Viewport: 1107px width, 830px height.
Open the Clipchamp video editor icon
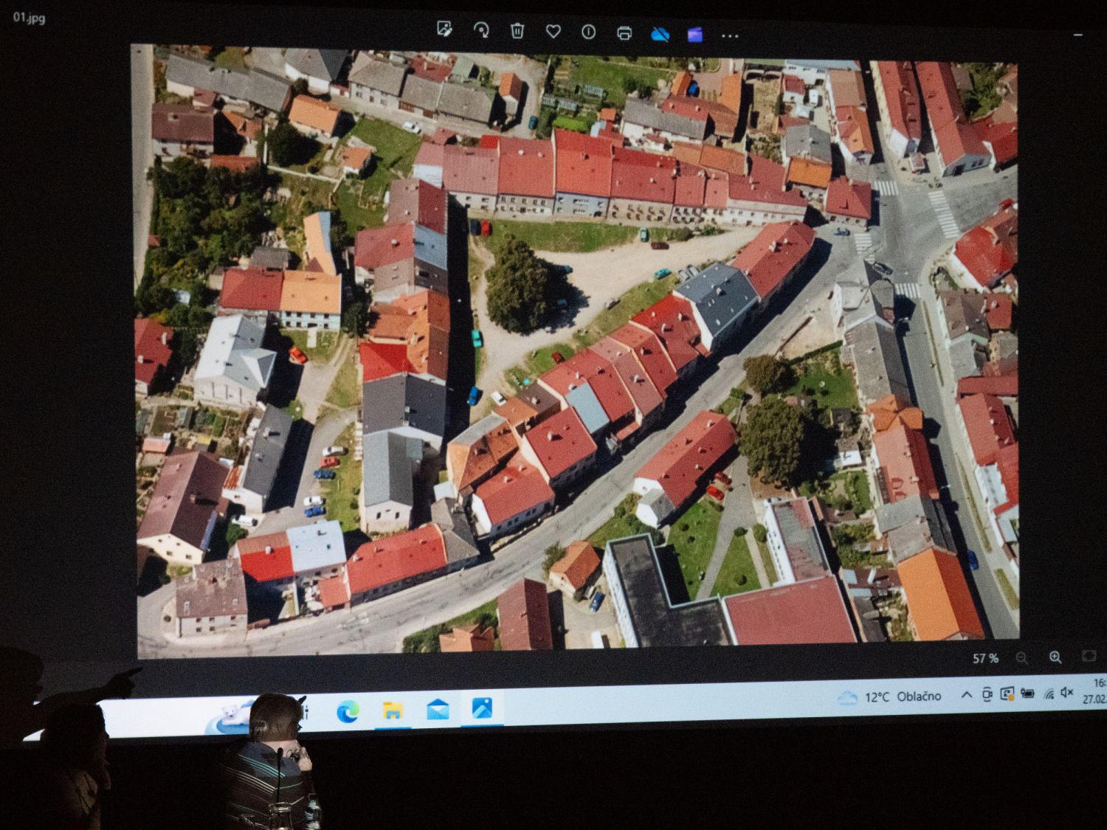tap(694, 35)
